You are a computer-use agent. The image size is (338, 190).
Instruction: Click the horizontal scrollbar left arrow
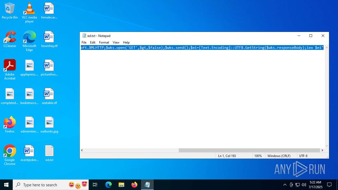tap(82, 150)
